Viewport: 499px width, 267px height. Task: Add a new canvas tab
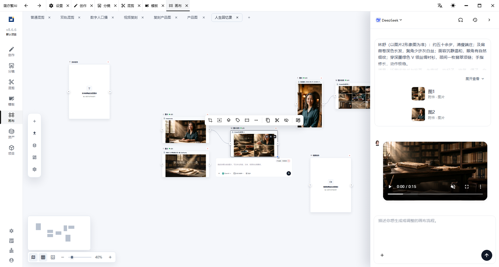pos(249,17)
